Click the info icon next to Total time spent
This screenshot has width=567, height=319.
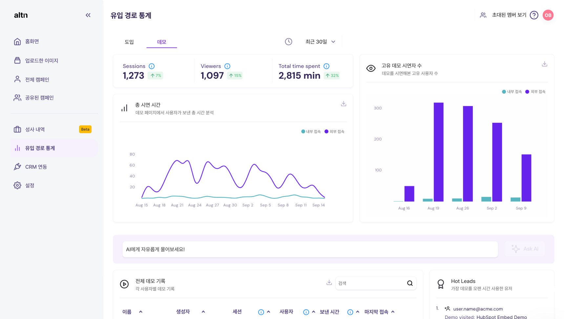click(x=326, y=66)
